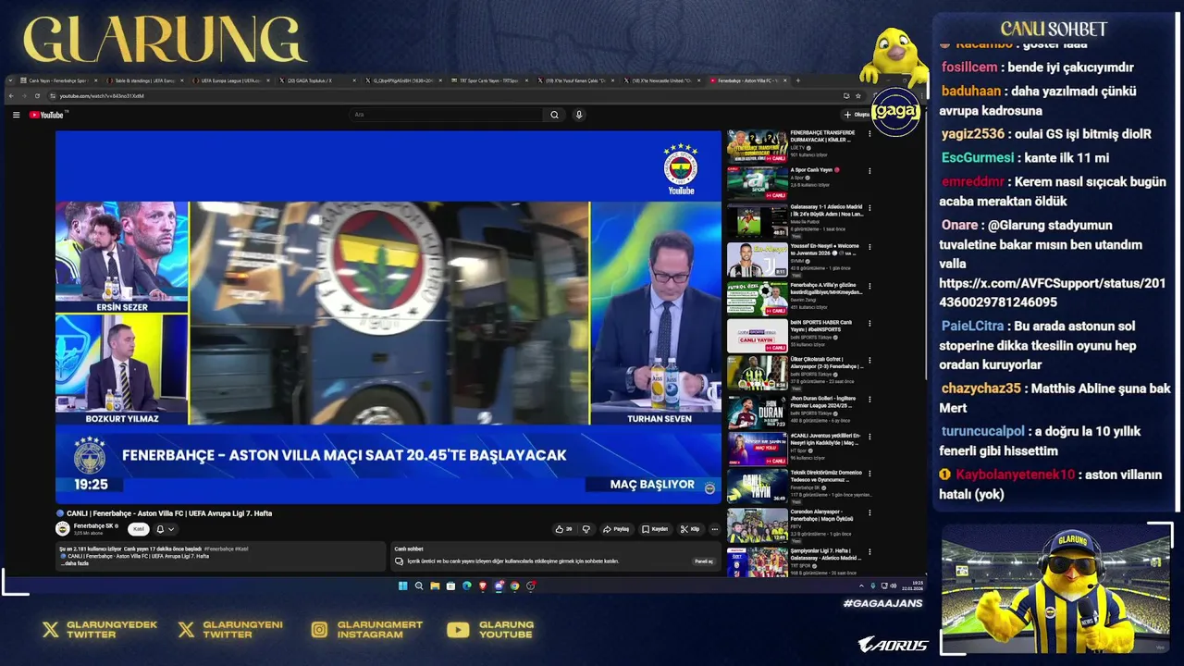Open 'Ülker Çikolatalı Gofret | Alanyaspor' video title

pyautogui.click(x=826, y=363)
